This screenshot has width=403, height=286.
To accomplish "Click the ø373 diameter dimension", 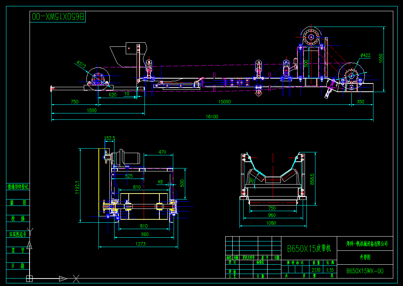I will [x=82, y=64].
